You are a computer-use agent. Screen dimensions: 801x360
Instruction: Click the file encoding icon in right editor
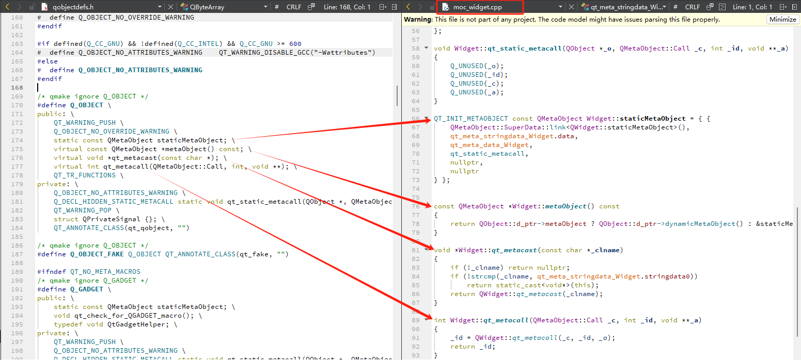710,7
